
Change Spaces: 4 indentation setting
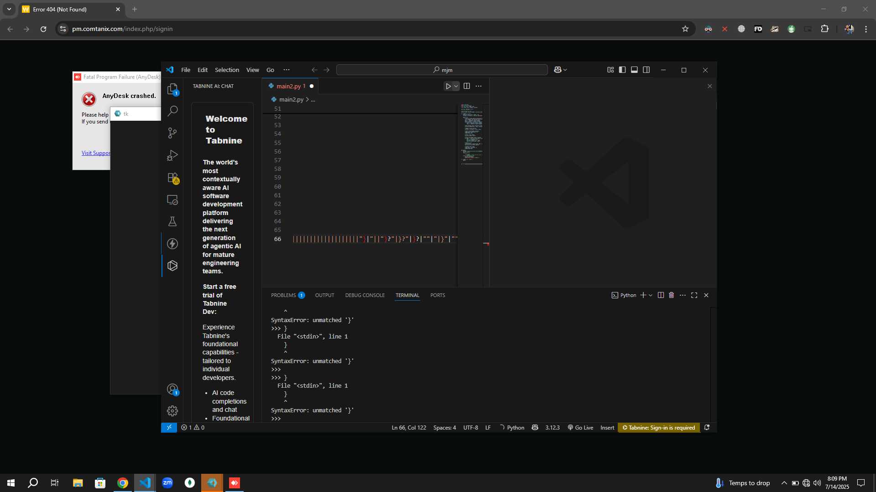(444, 427)
